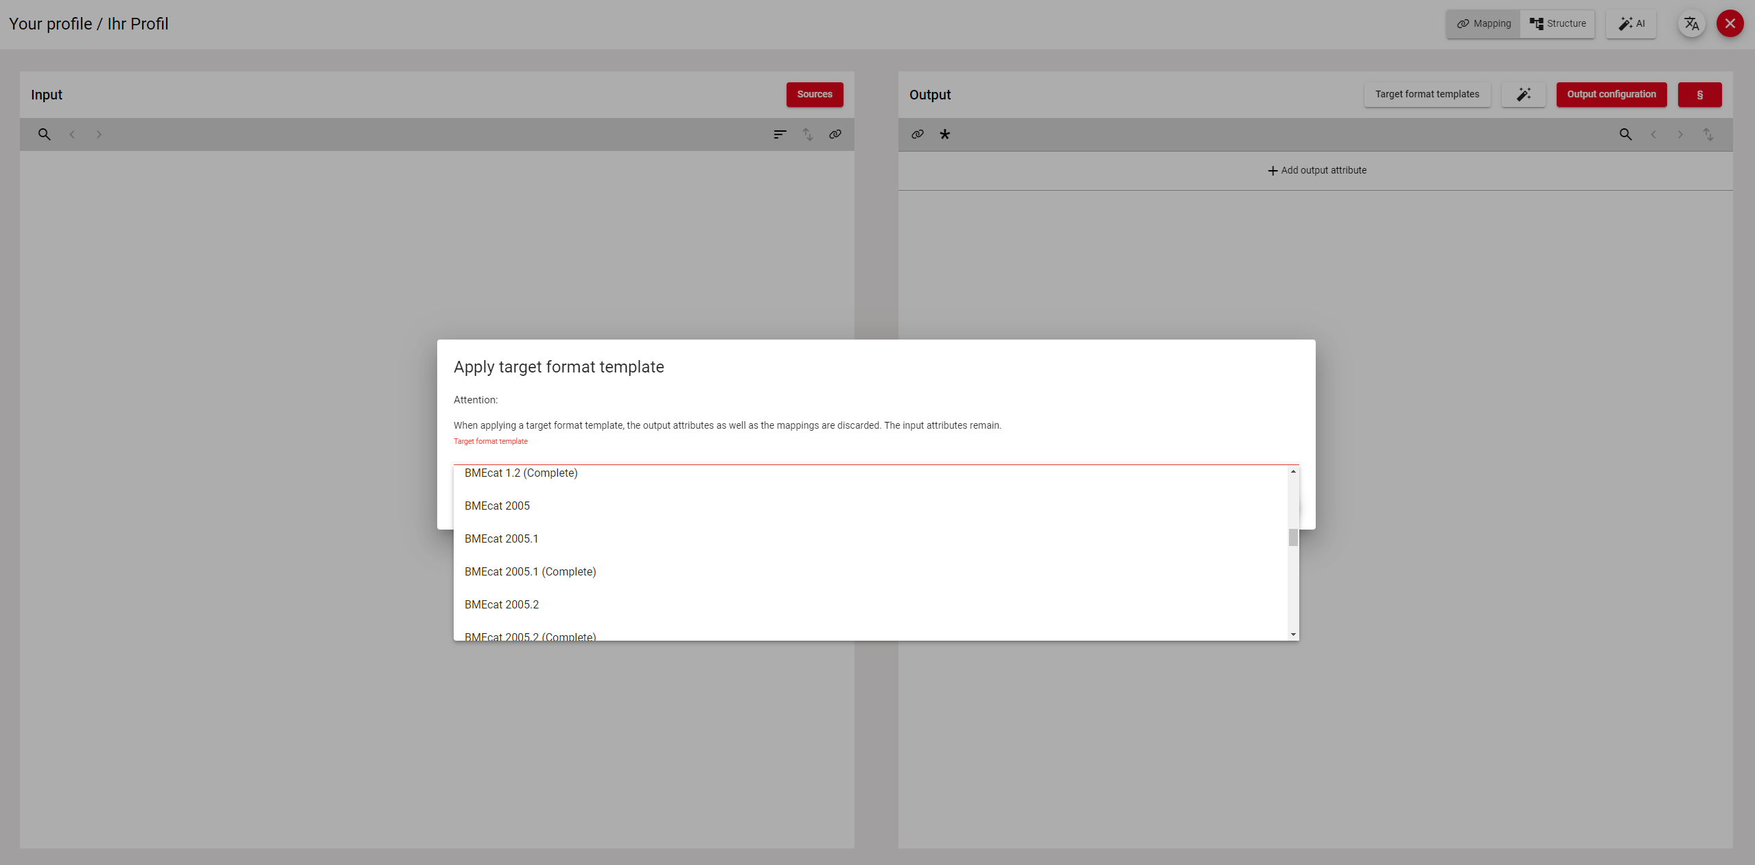Select BMEcat 2005 from the dropdown list

497,506
